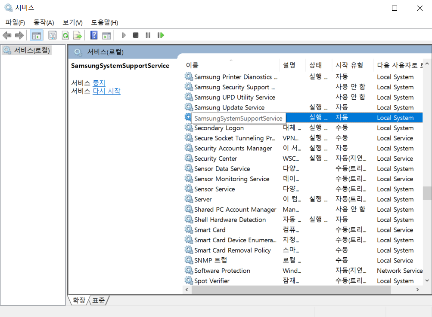Click the vertical scrollbar thumb

point(427,193)
